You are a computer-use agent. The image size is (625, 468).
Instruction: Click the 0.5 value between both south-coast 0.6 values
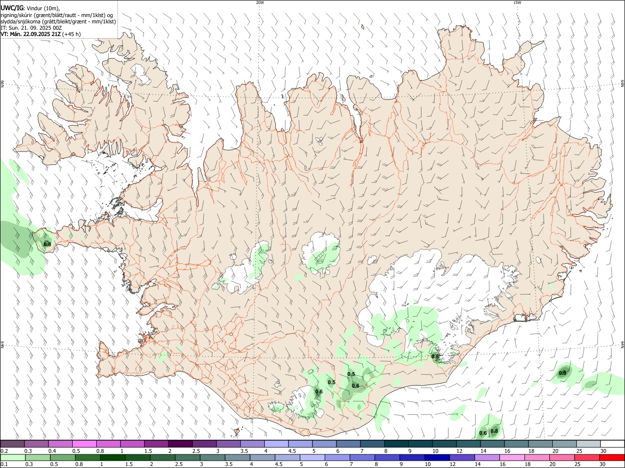[332, 382]
